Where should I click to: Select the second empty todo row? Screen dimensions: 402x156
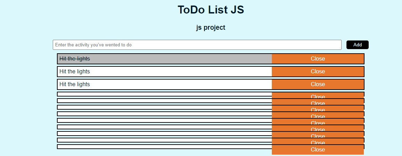164,101
